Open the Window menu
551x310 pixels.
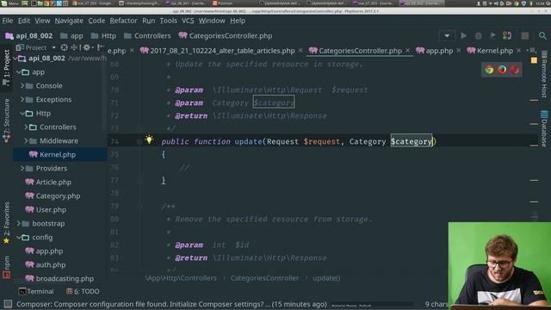(212, 21)
